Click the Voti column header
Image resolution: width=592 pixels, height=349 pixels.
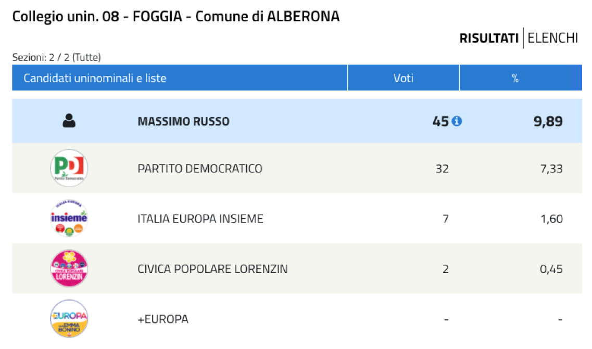[403, 78]
